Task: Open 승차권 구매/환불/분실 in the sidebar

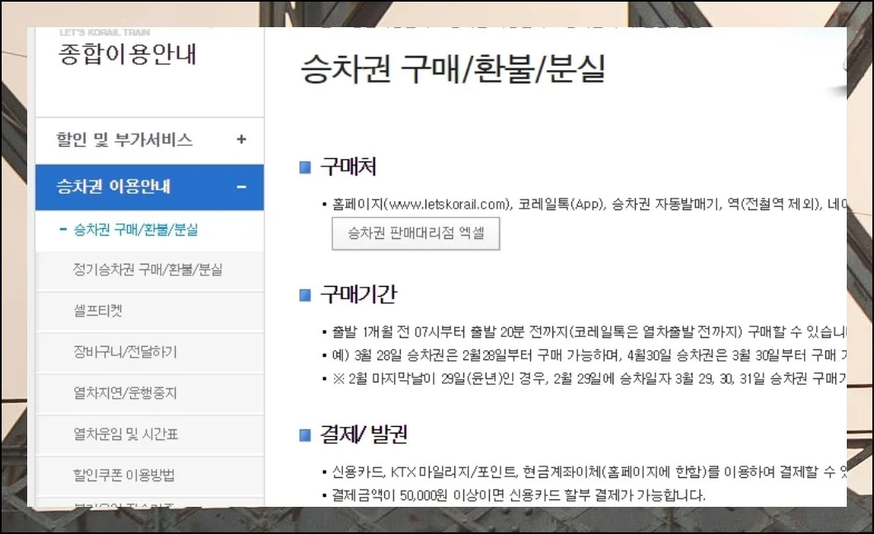Action: 135,230
